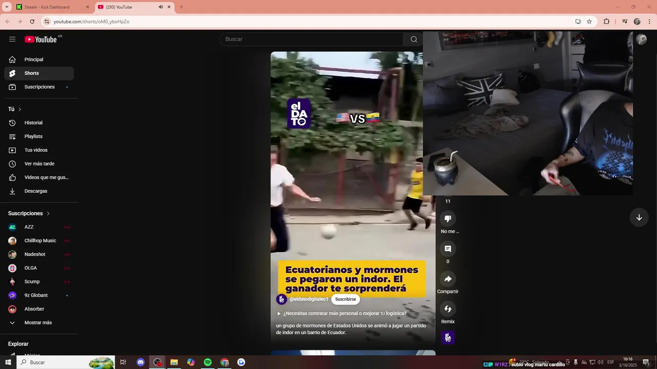Open Historial in the sidebar
This screenshot has width=657, height=369.
(39, 123)
